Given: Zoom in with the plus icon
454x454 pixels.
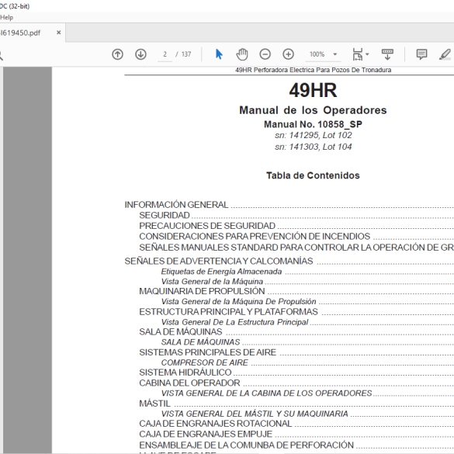Looking at the screenshot, I should pos(288,54).
